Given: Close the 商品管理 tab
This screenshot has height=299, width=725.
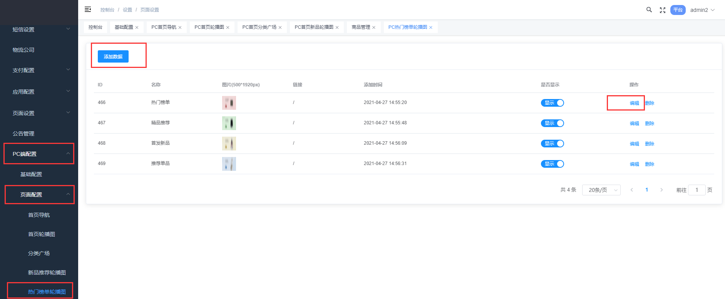Looking at the screenshot, I should pyautogui.click(x=373, y=28).
